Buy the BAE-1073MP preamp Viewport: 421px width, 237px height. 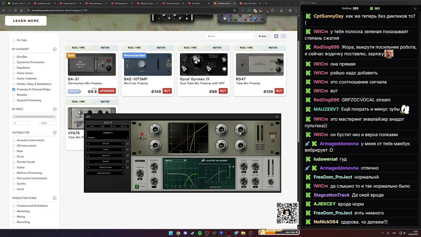tap(167, 91)
